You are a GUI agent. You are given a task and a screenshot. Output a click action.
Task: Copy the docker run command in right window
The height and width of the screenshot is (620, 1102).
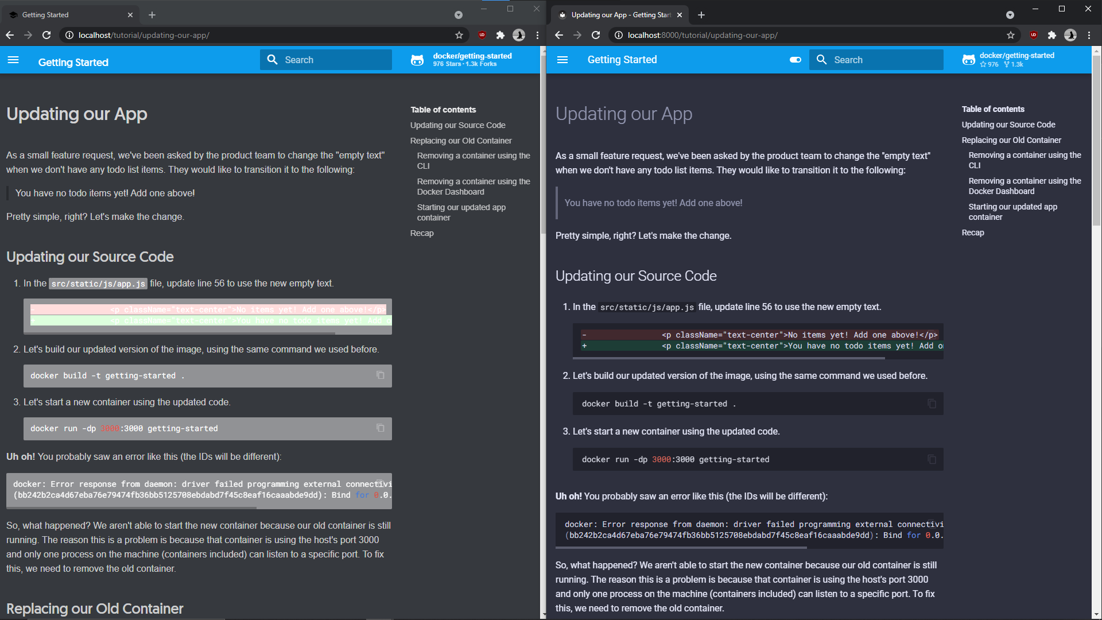[932, 459]
